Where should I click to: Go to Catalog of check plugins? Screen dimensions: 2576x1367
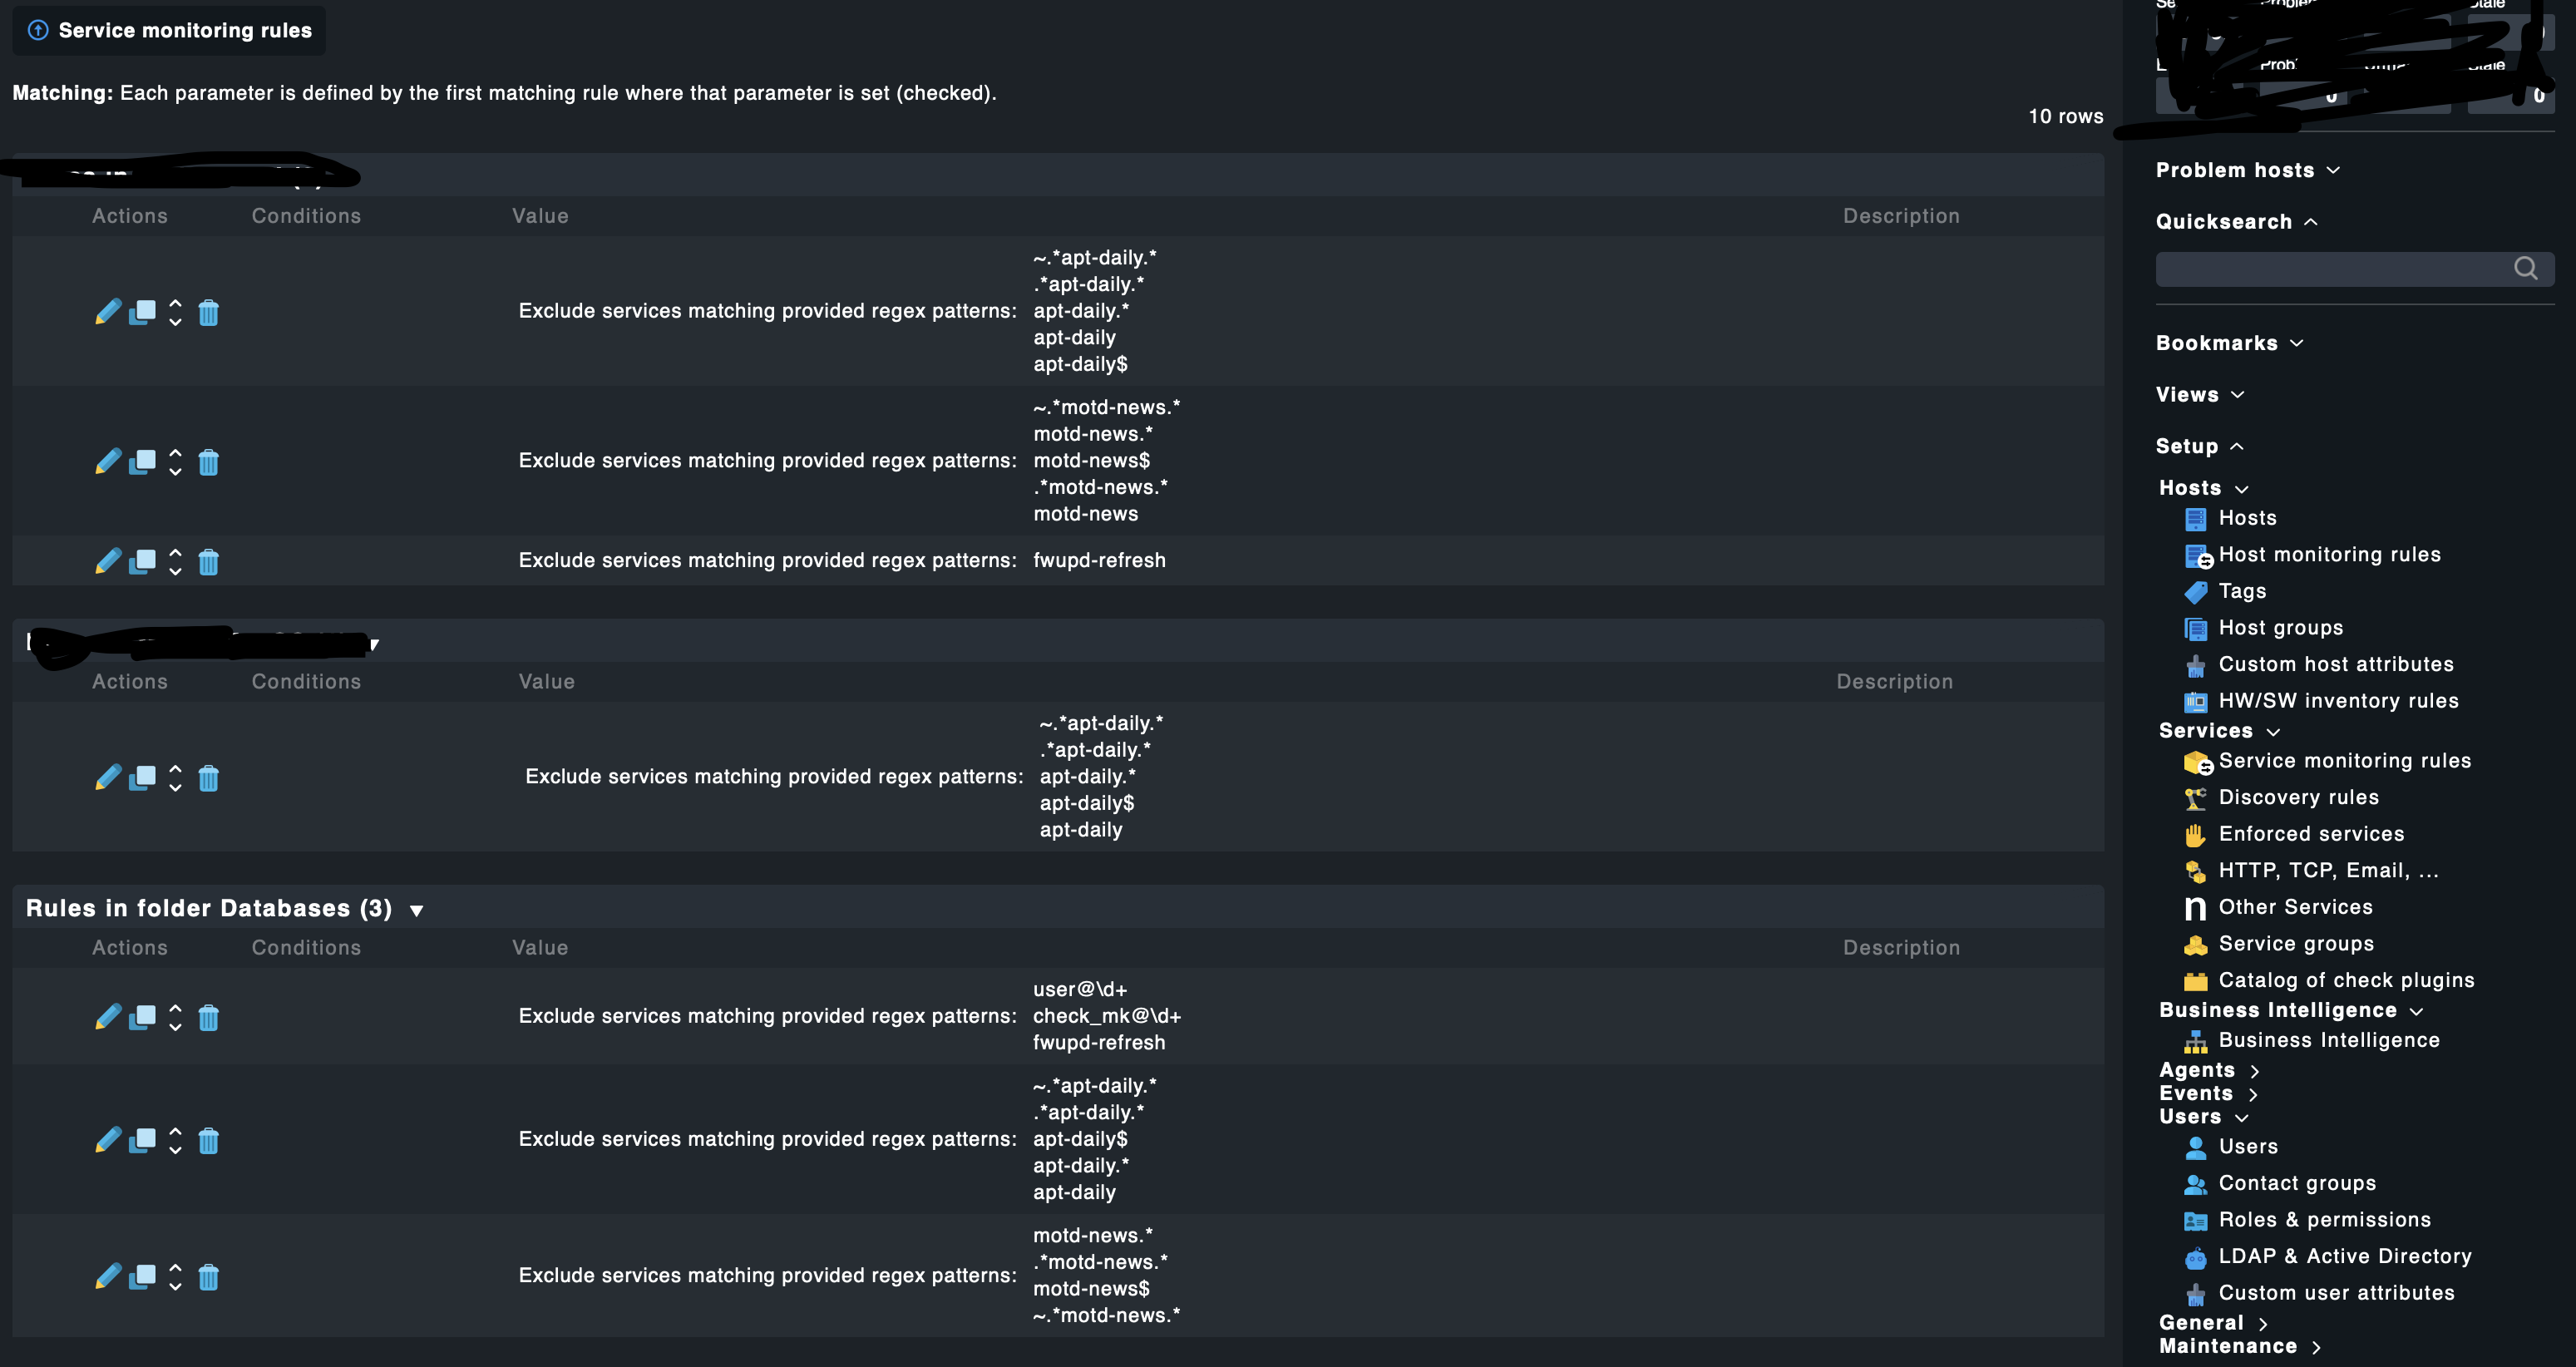click(x=2345, y=980)
